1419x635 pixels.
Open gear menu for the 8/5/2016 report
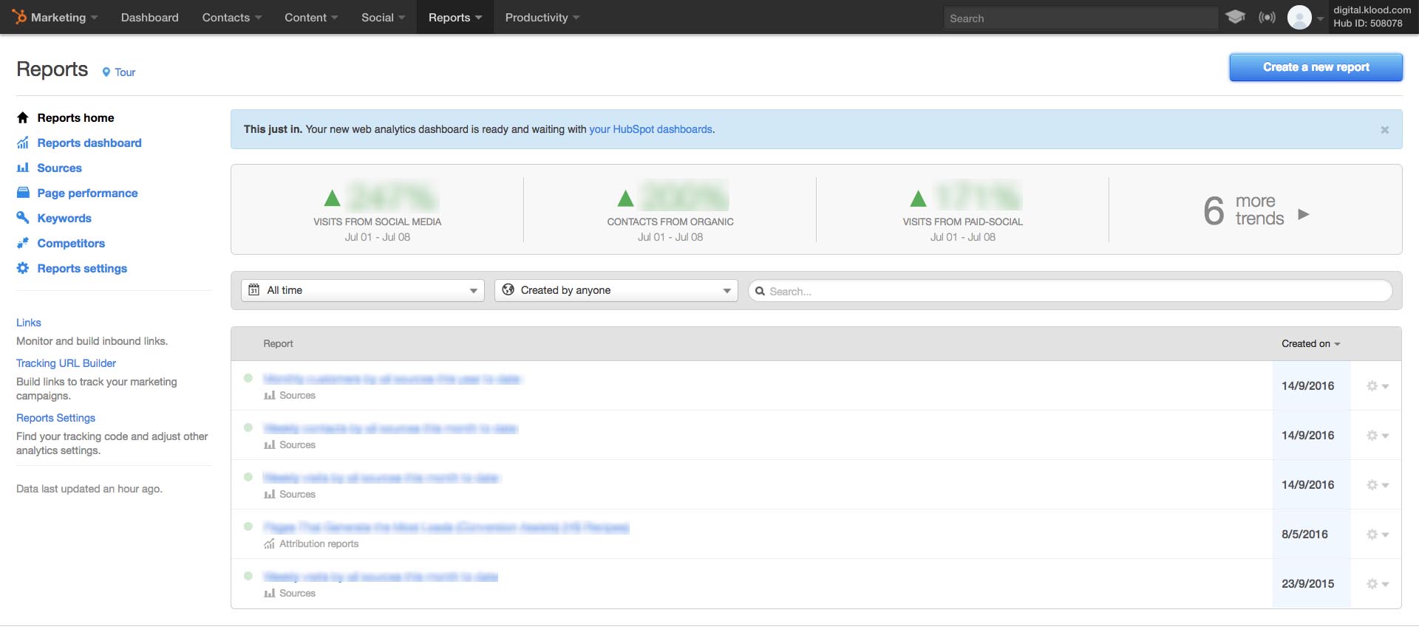pos(1377,534)
